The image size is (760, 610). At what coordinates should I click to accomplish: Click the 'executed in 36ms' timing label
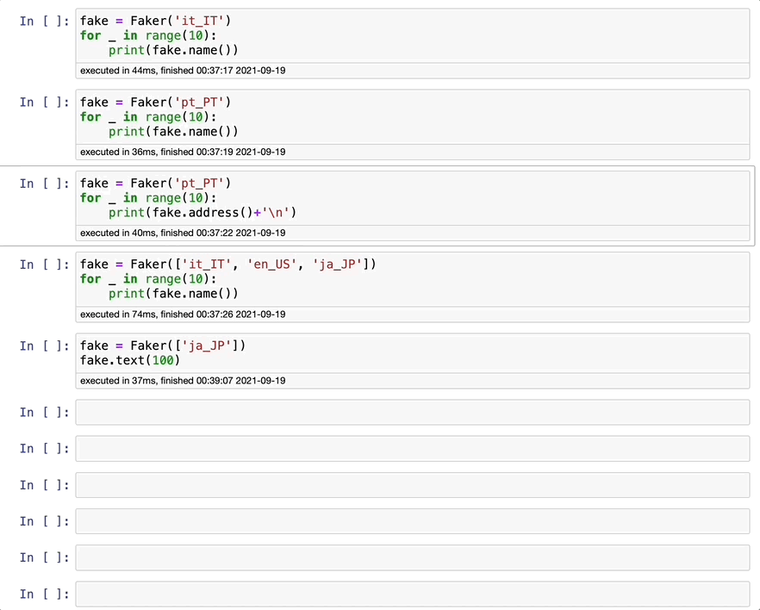[x=183, y=152]
